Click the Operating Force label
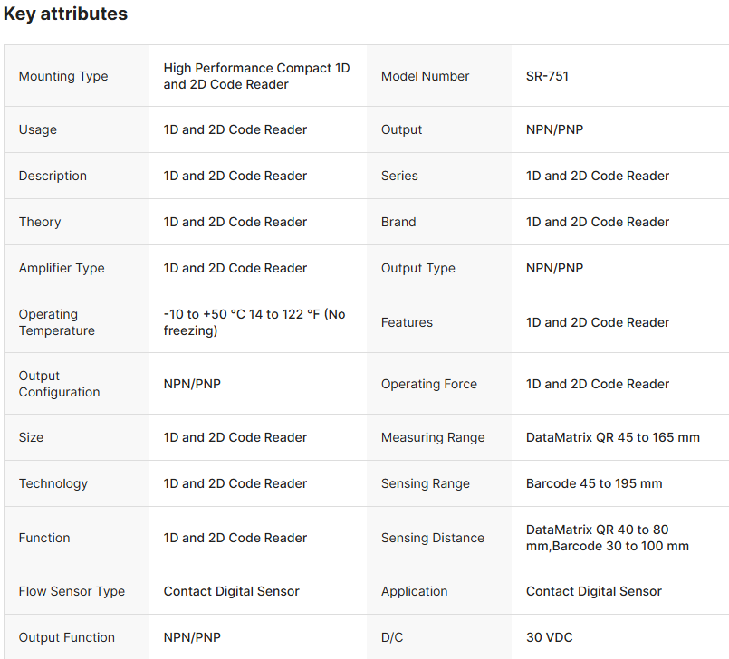Viewport: 729px width, 659px height. [x=429, y=384]
